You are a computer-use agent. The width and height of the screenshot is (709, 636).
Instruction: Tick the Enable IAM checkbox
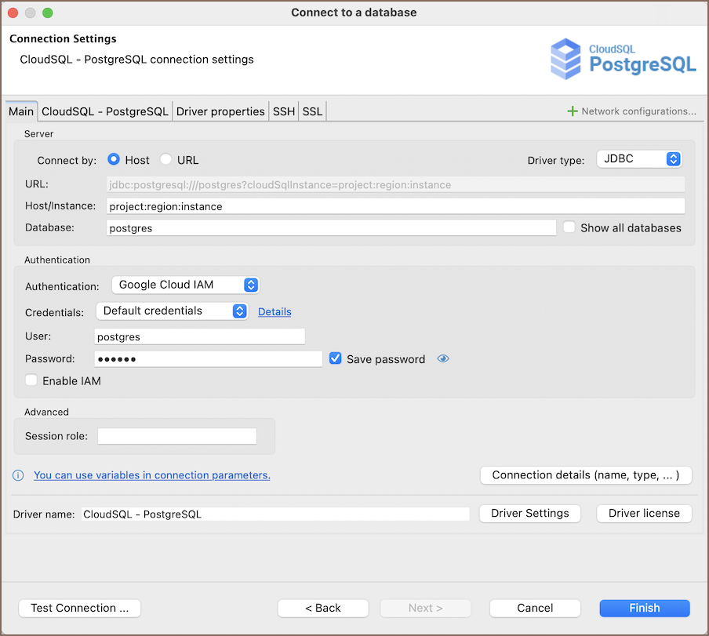point(31,381)
